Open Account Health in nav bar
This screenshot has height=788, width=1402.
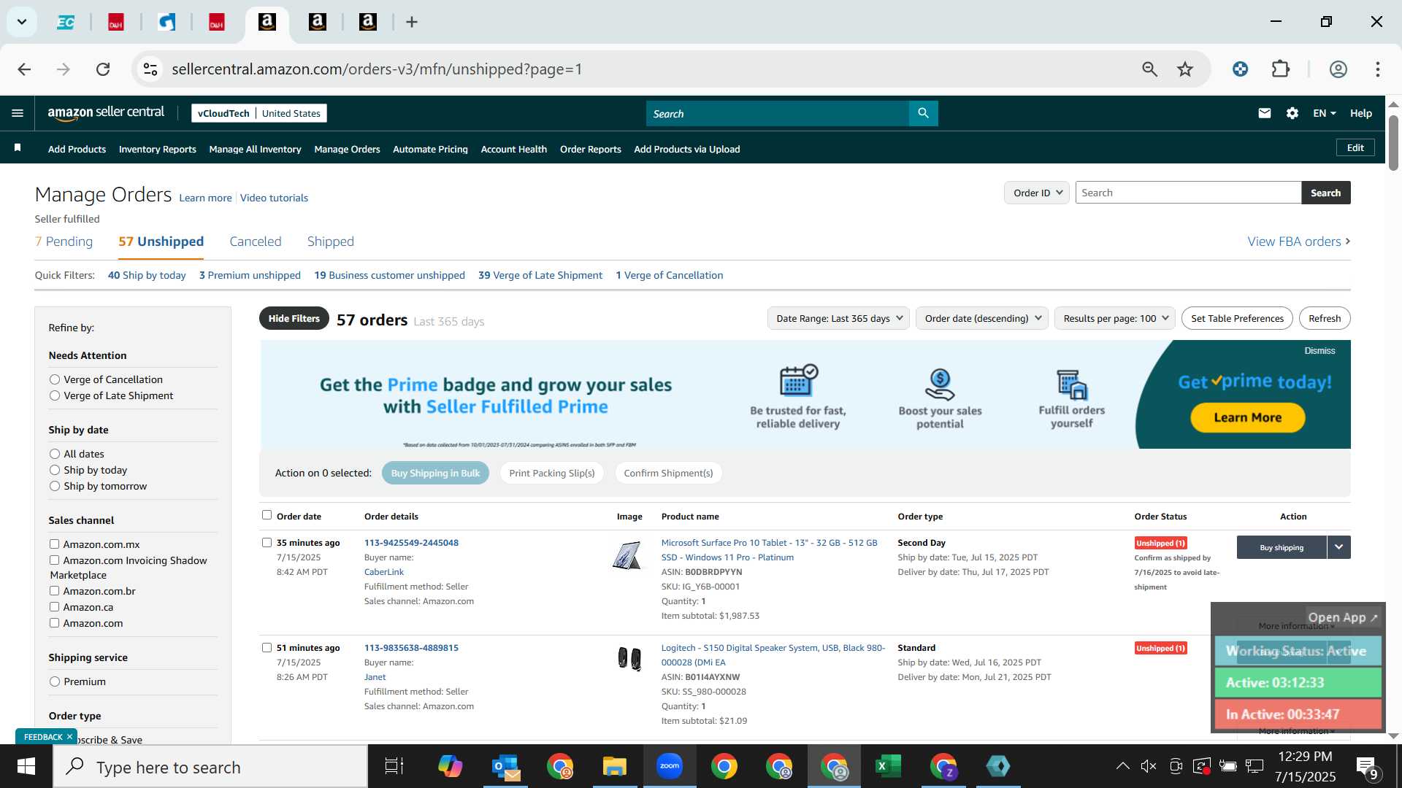513,149
